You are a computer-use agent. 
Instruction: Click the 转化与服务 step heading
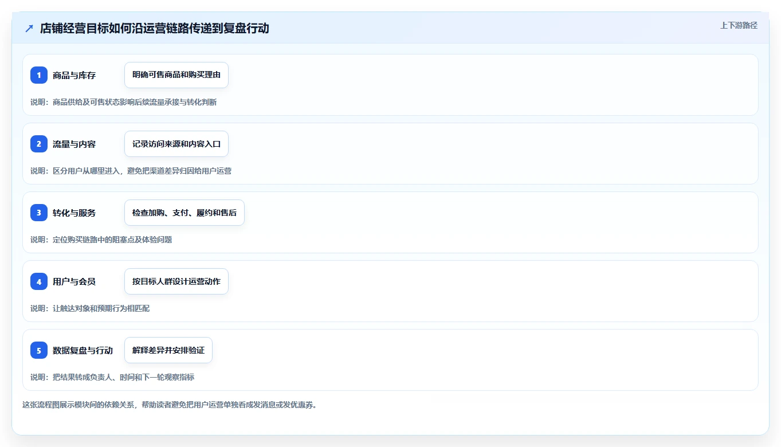point(74,213)
